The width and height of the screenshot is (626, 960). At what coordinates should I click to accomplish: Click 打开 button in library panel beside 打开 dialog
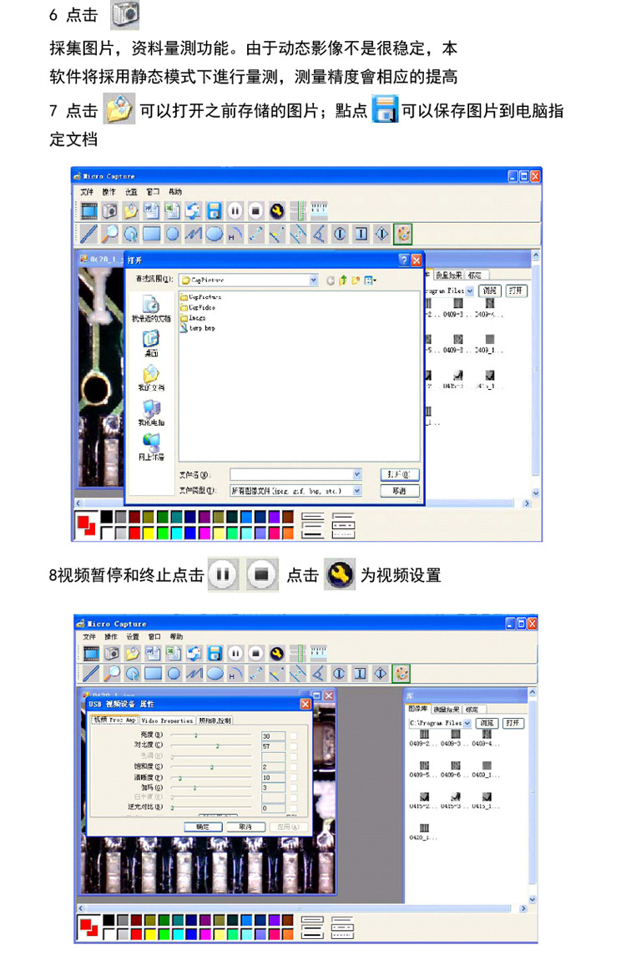(x=516, y=291)
